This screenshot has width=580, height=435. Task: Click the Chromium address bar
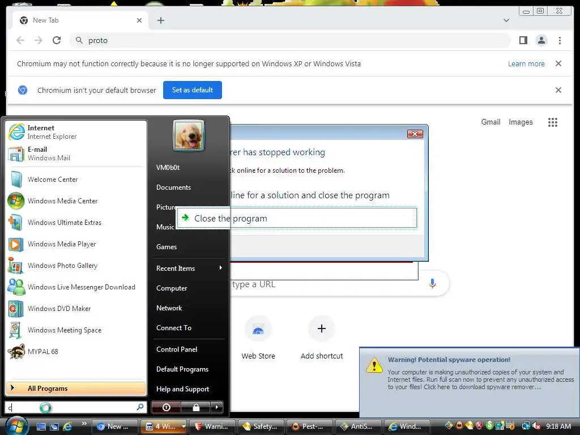[289, 40]
